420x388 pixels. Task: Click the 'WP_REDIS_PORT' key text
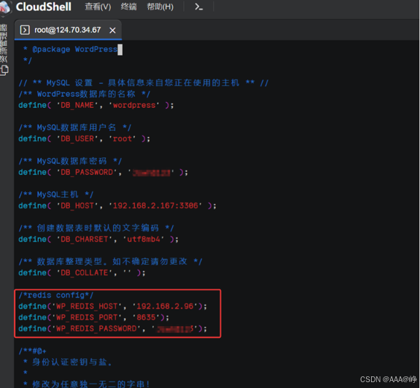coord(87,317)
